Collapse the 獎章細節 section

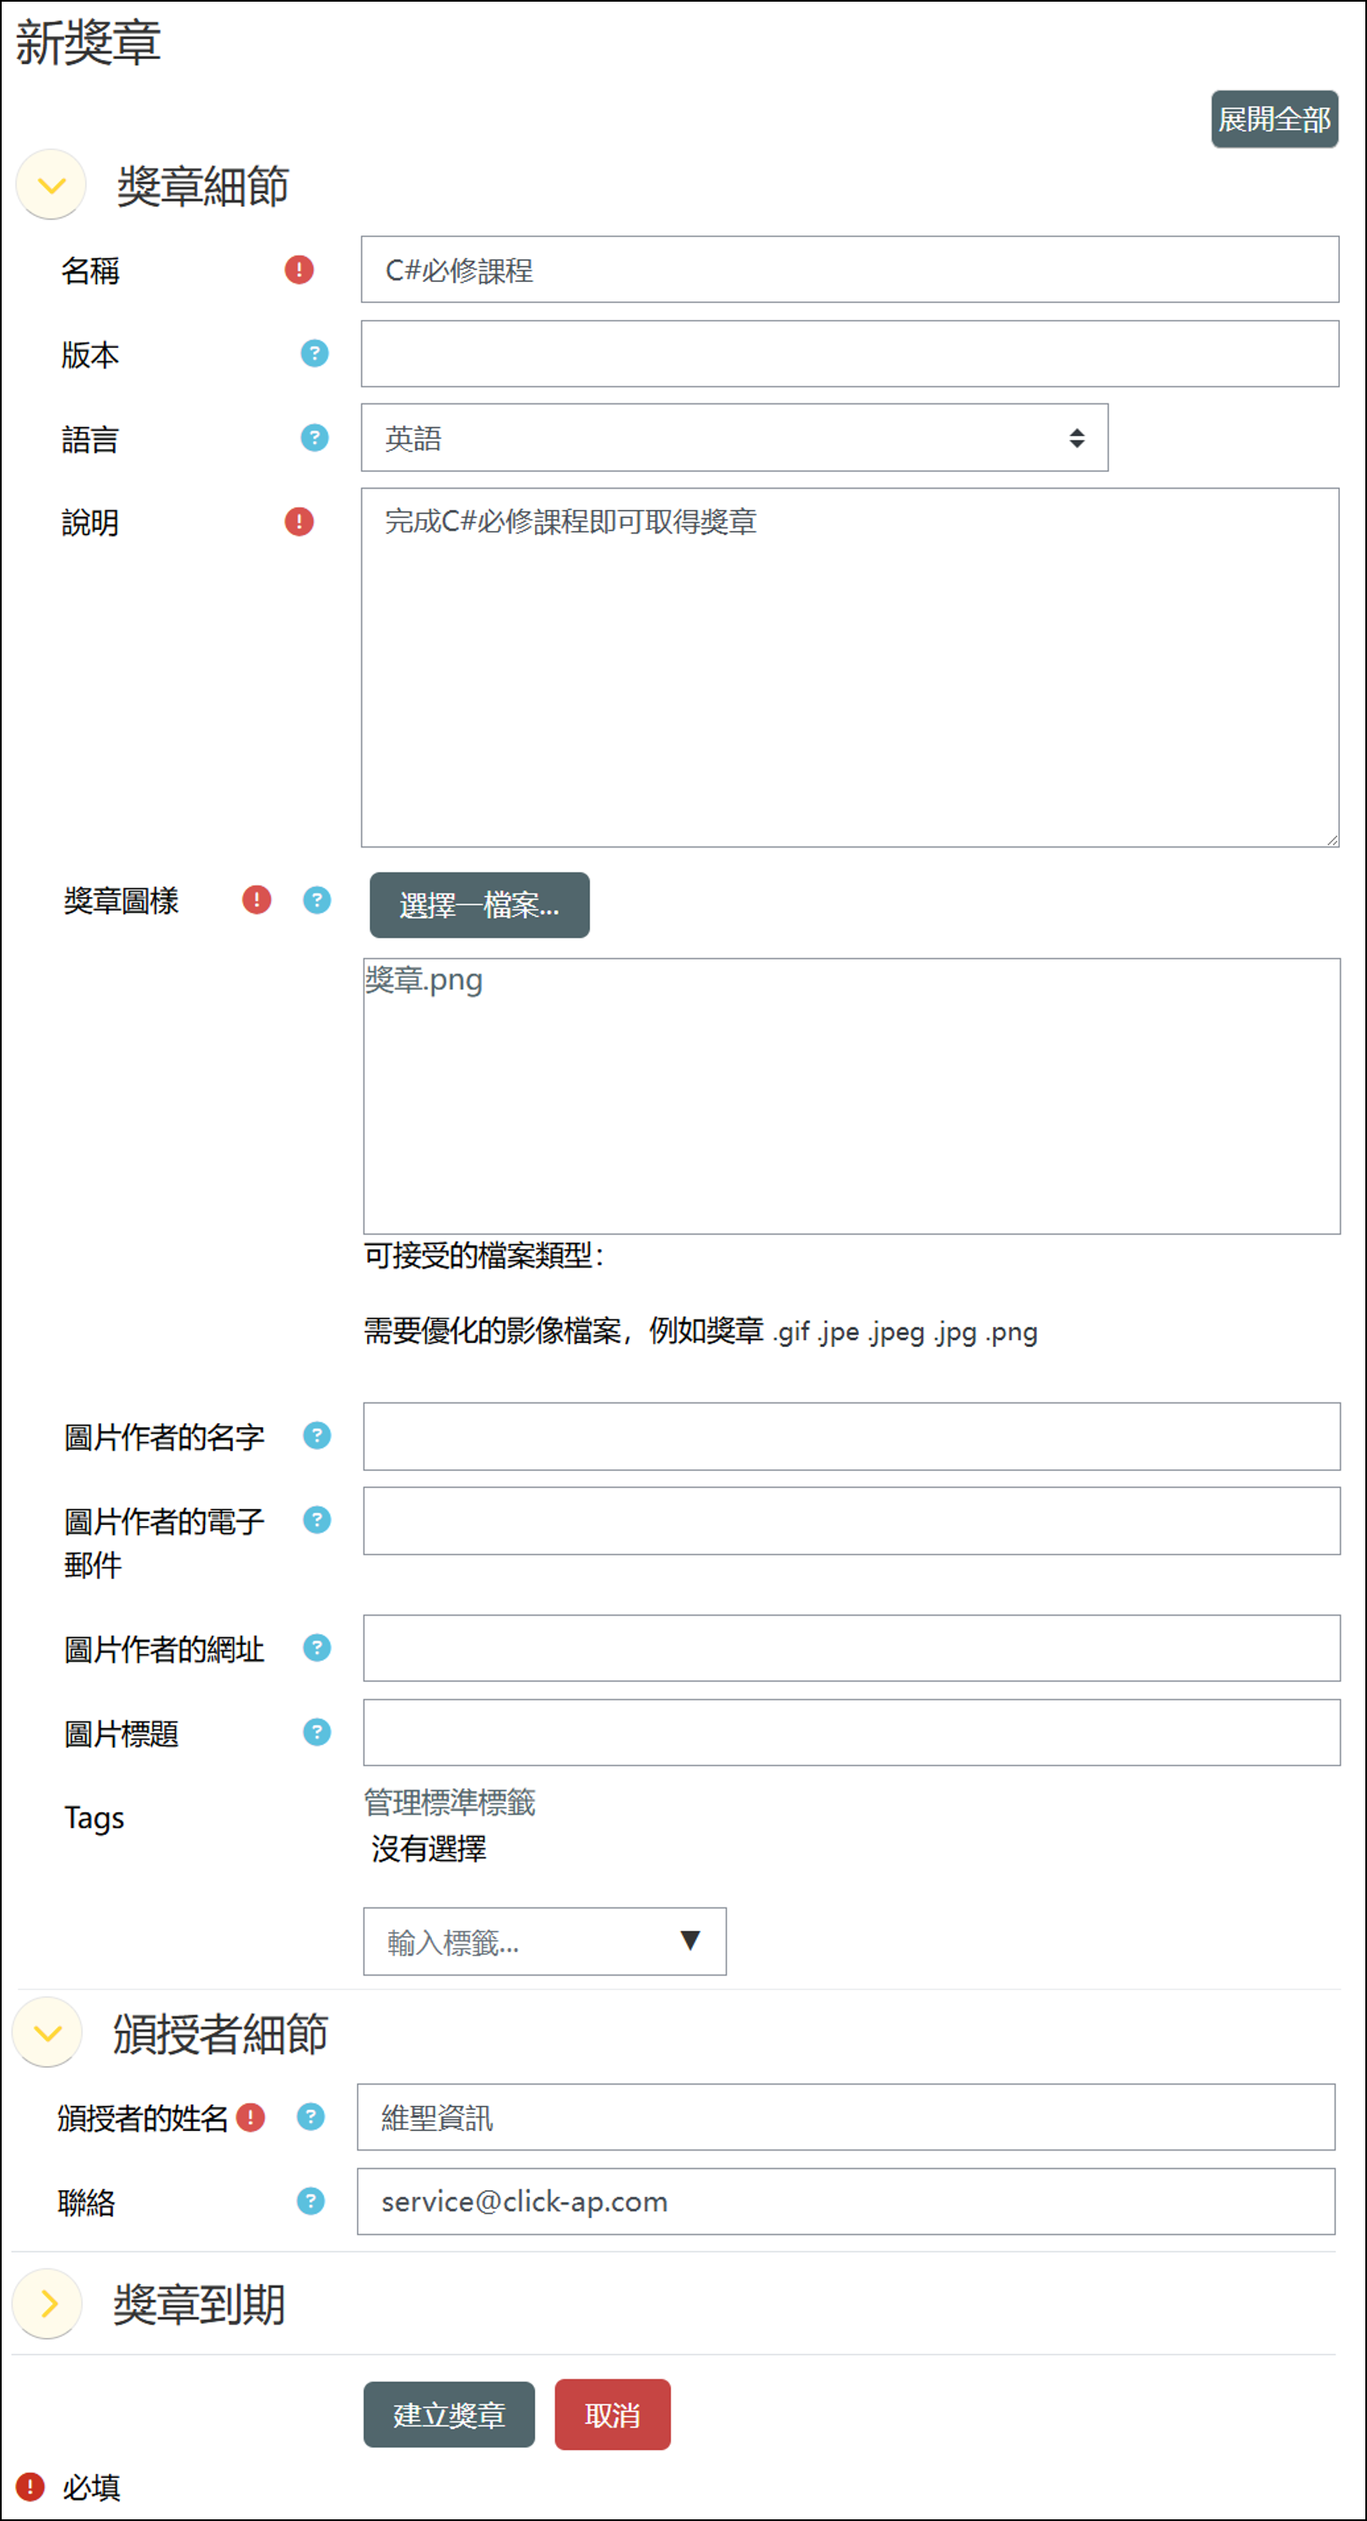pyautogui.click(x=51, y=184)
